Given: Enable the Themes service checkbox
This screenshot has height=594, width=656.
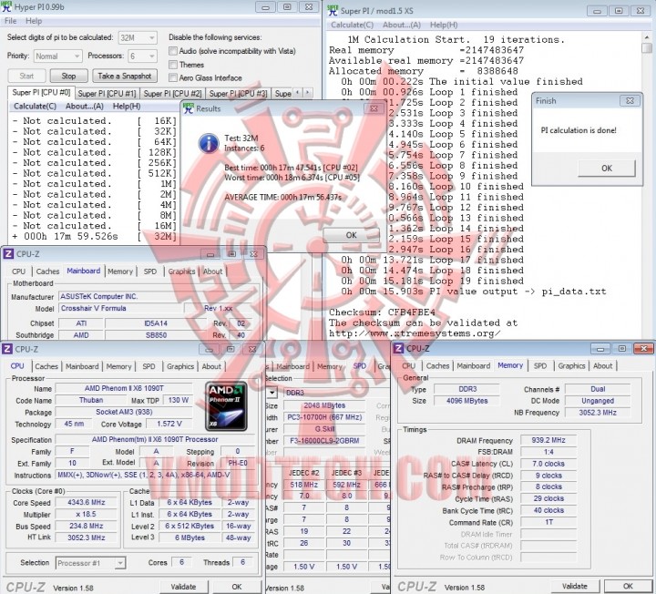Looking at the screenshot, I should [x=173, y=65].
